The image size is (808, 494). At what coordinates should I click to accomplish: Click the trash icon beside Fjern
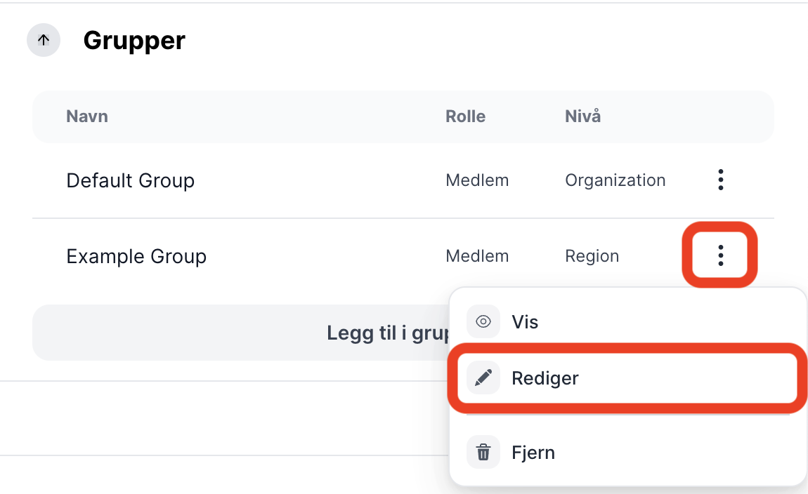tap(483, 453)
